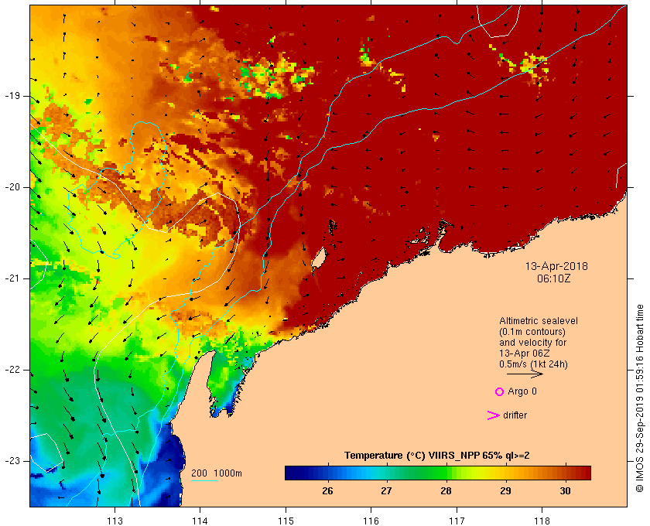
Task: Click the longitude axis label 118
Action: [542, 521]
